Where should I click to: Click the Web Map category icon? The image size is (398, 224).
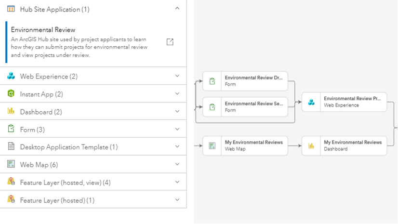coord(11,164)
